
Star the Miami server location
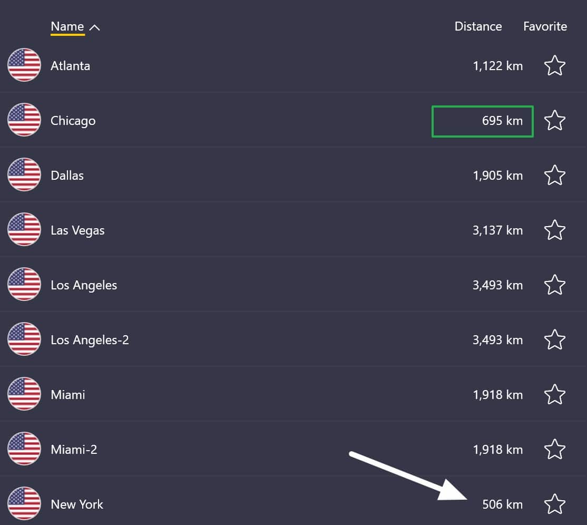click(x=554, y=394)
